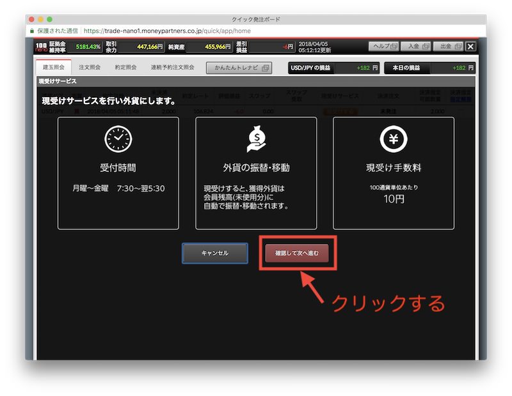Click the macOS yellow minimize button
This screenshot has width=512, height=396.
[x=40, y=19]
